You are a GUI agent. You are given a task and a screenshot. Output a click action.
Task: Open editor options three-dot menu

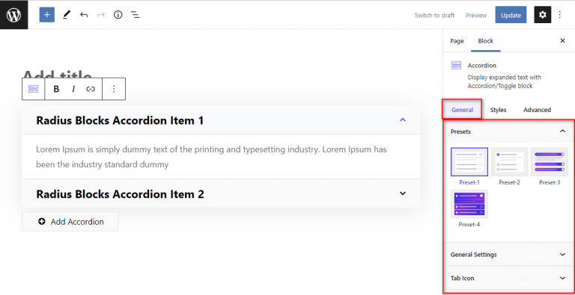point(559,15)
